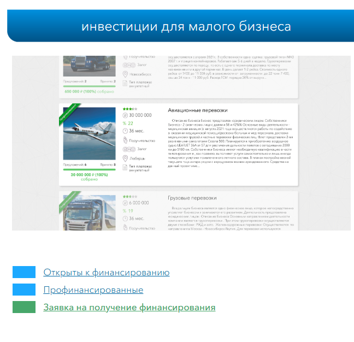
Task: Click the 30 000 000 collected progress bar
Action: click(90, 169)
